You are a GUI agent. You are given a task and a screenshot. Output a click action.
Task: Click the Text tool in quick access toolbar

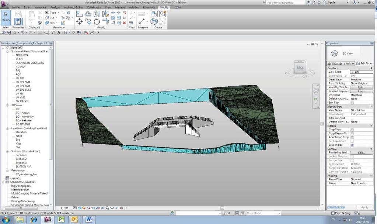pyautogui.click(x=59, y=32)
